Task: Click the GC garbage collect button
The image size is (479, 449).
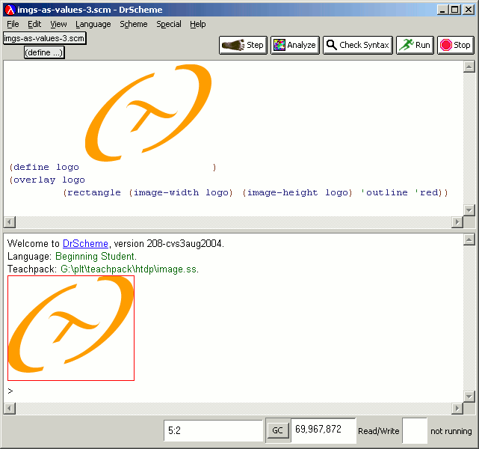Action: pos(277,430)
